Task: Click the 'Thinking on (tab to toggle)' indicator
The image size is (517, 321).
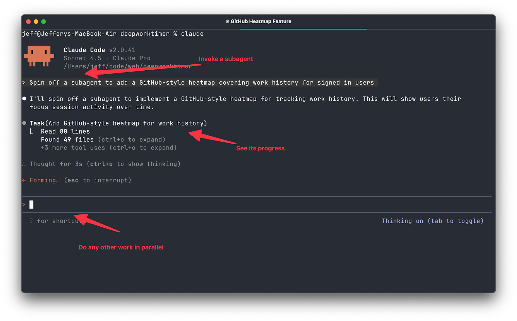Action: point(432,221)
